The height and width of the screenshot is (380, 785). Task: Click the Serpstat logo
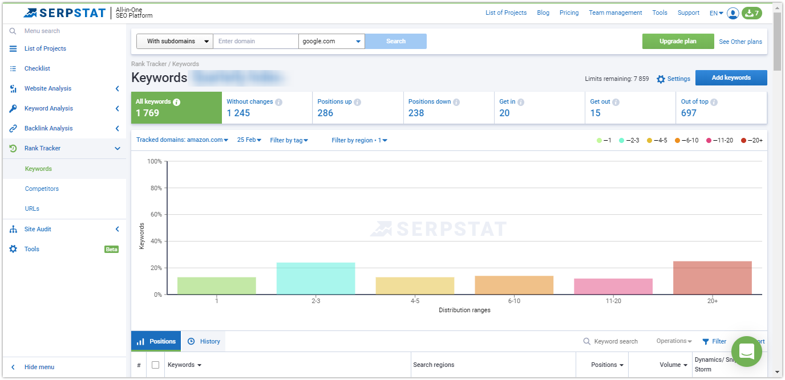pyautogui.click(x=64, y=13)
